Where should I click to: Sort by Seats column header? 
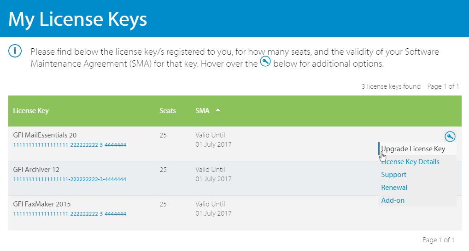[x=168, y=111]
